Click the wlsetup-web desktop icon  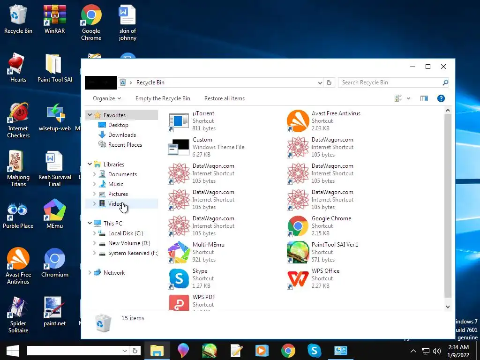(54, 118)
